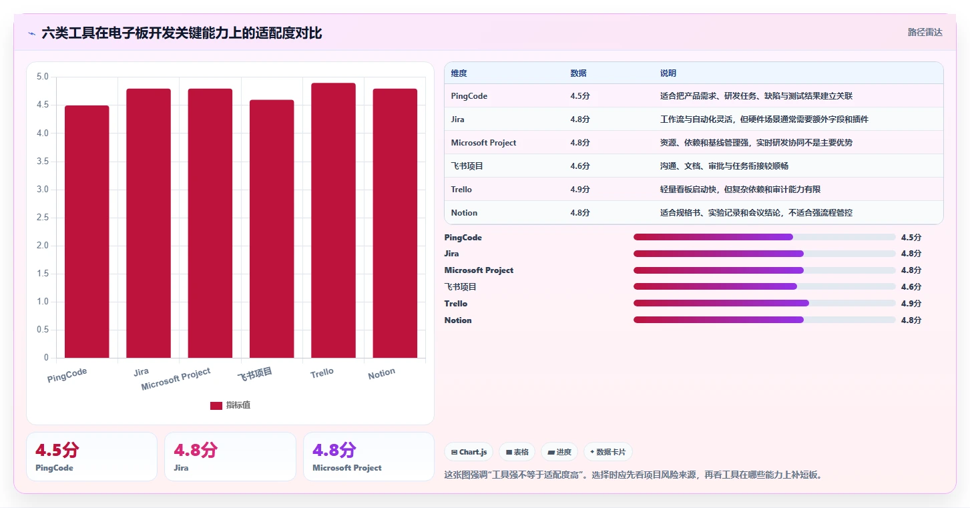Select the 数据卡片 tag chip

[x=608, y=452]
